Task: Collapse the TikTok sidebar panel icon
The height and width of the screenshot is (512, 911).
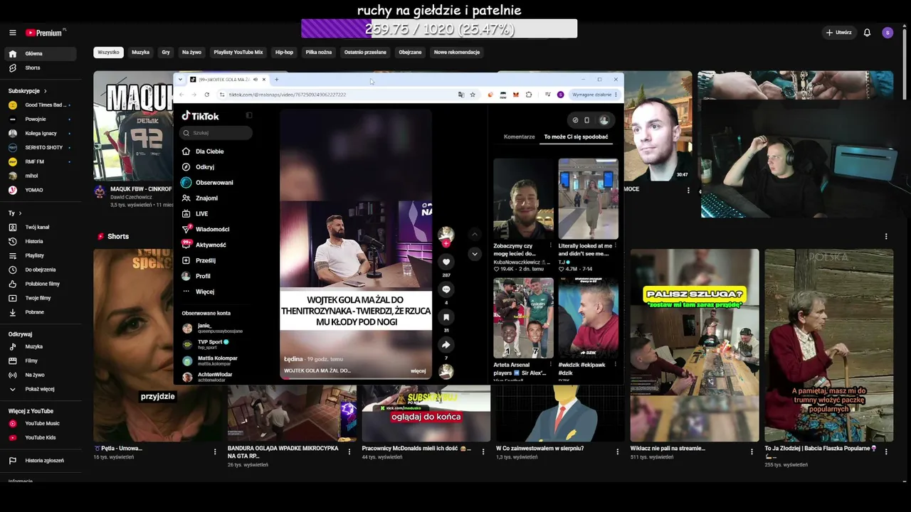Action: tap(249, 115)
